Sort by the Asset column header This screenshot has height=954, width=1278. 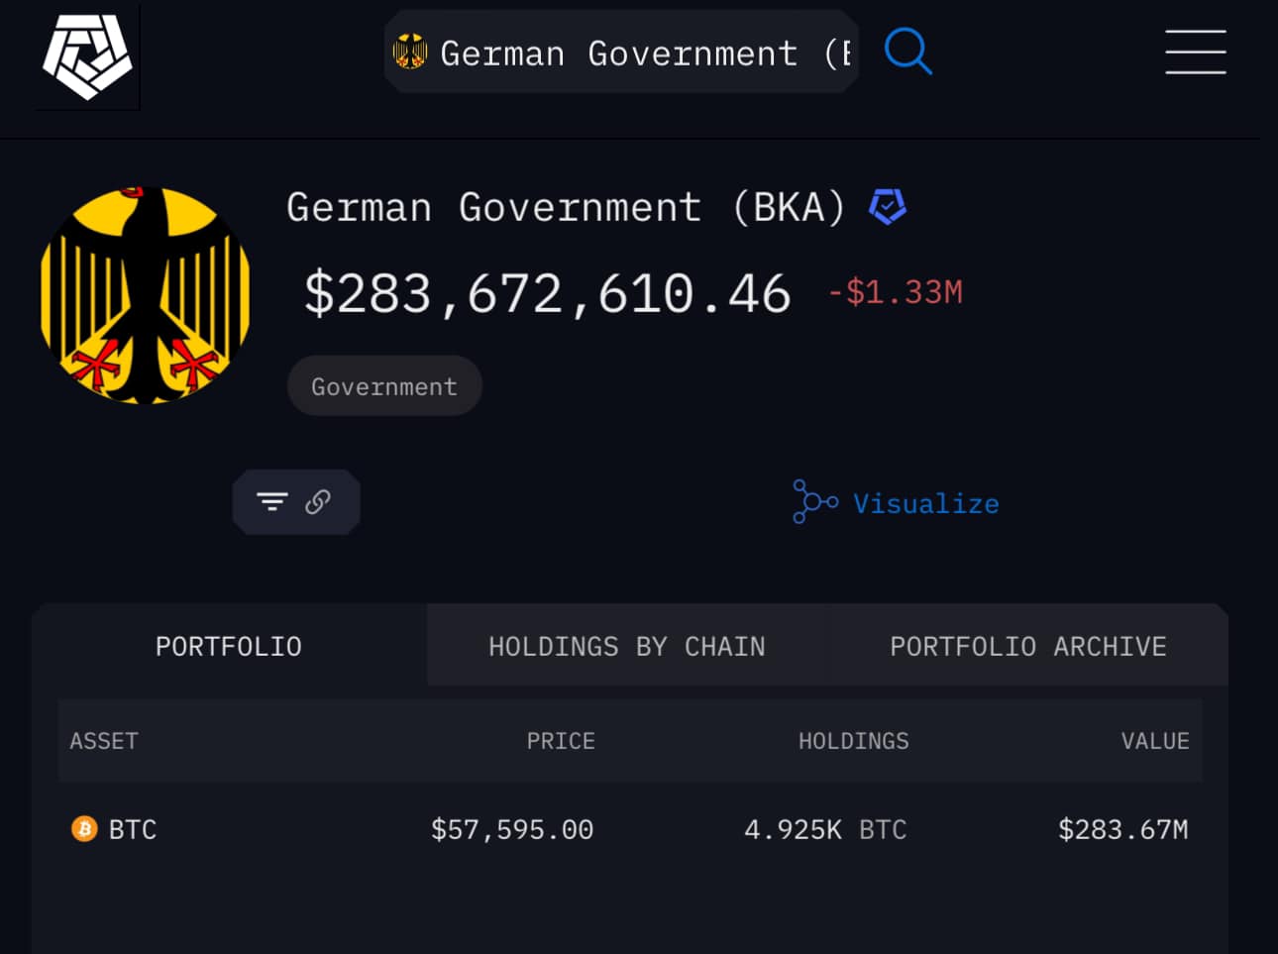coord(104,741)
